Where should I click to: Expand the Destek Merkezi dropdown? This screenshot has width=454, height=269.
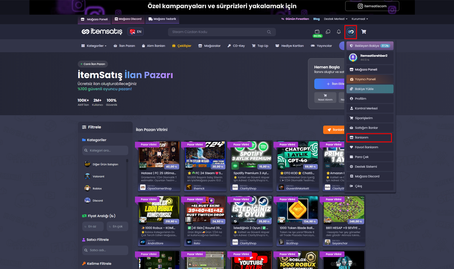(x=336, y=19)
